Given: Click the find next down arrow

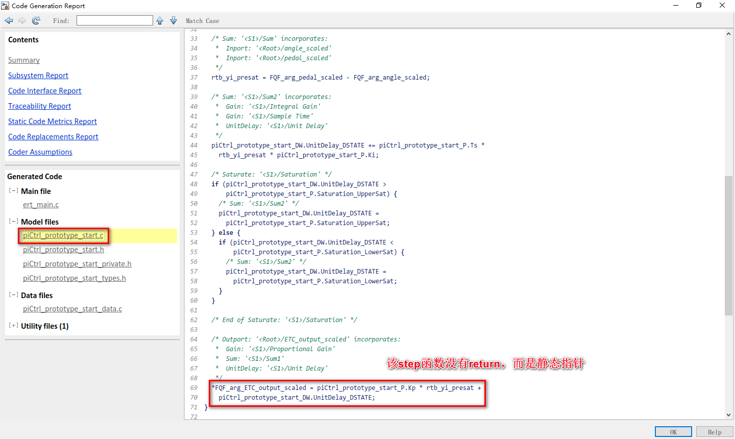Looking at the screenshot, I should click(173, 20).
